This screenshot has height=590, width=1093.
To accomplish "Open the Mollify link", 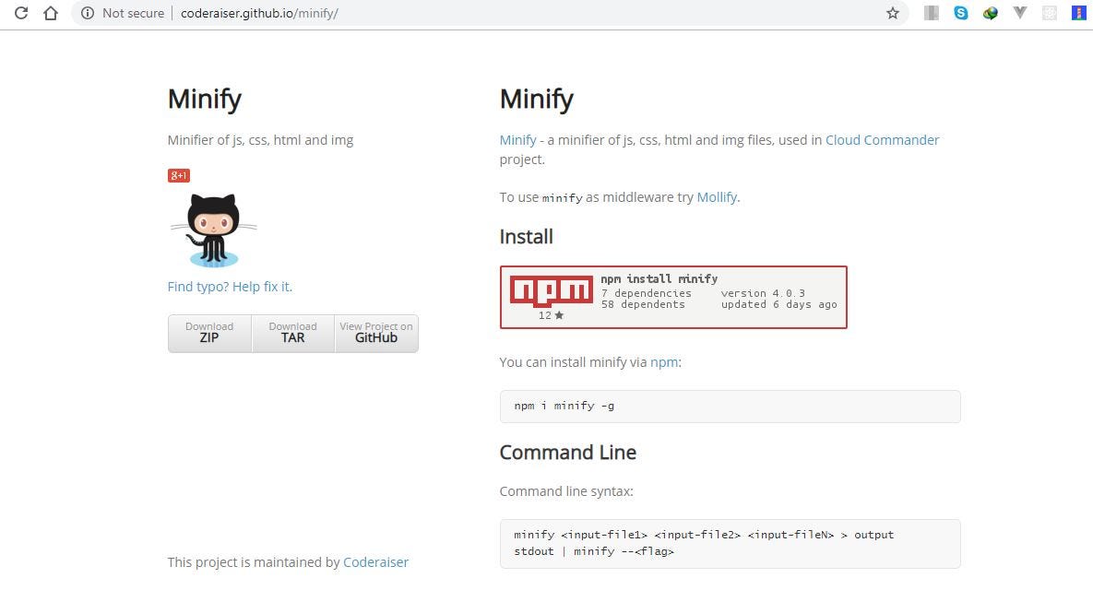I will point(717,197).
